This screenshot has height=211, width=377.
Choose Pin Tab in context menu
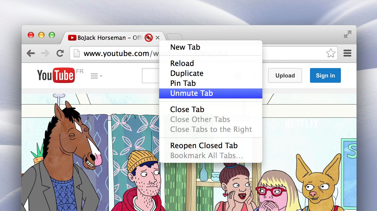click(x=183, y=83)
